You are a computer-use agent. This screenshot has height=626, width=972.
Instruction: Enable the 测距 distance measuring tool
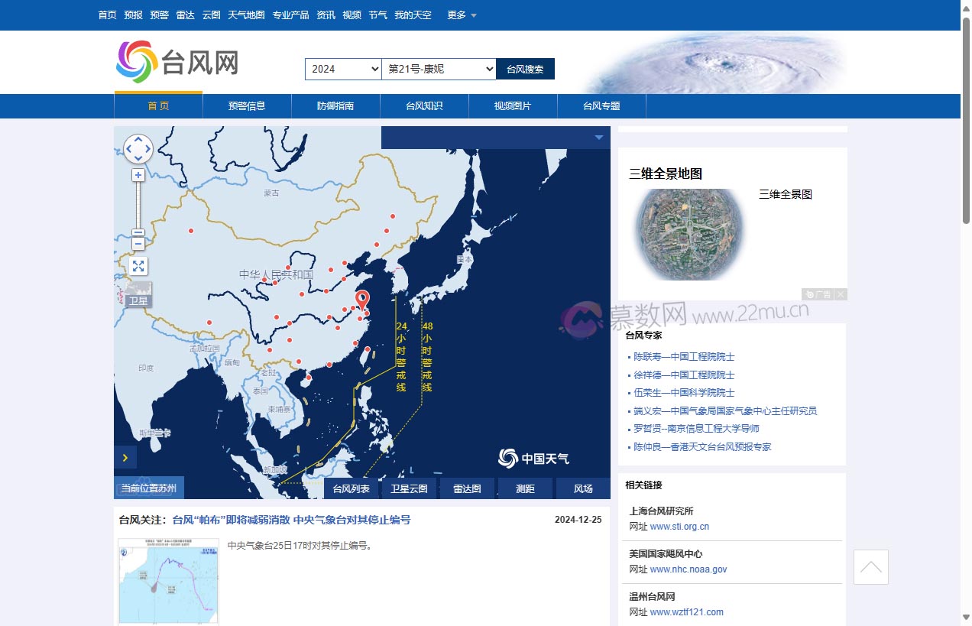[525, 488]
